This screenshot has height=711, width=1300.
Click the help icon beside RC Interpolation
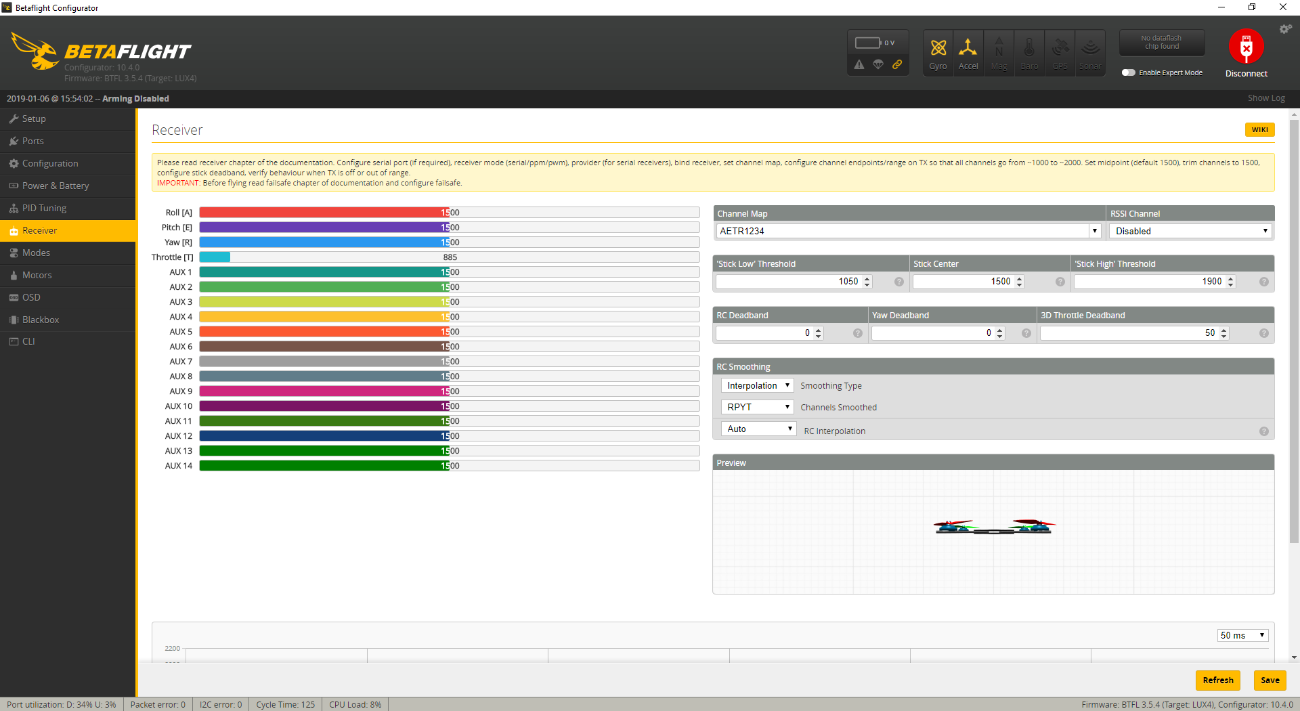[x=1263, y=431]
